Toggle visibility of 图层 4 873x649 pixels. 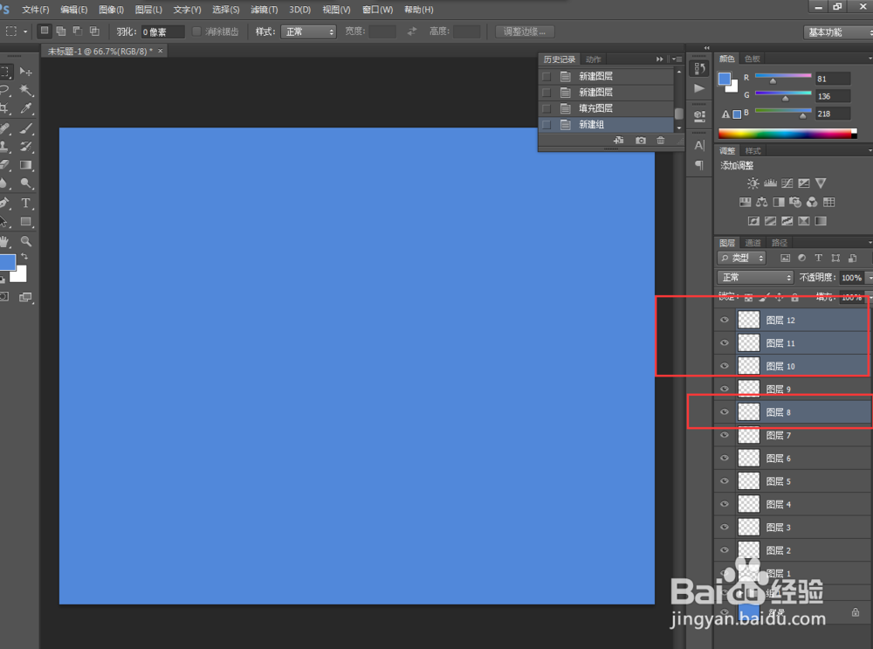[725, 504]
